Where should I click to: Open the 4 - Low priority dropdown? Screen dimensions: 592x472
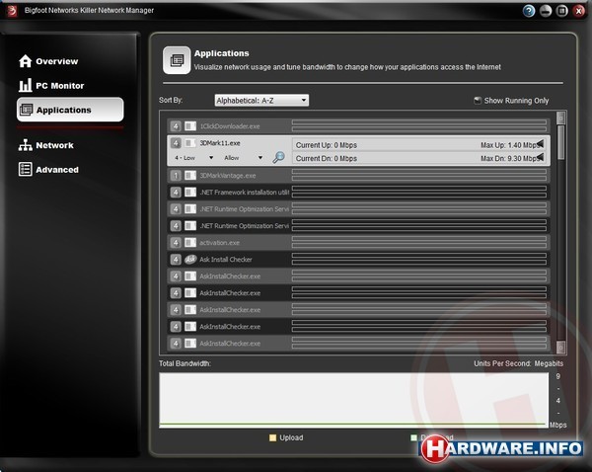pos(193,158)
